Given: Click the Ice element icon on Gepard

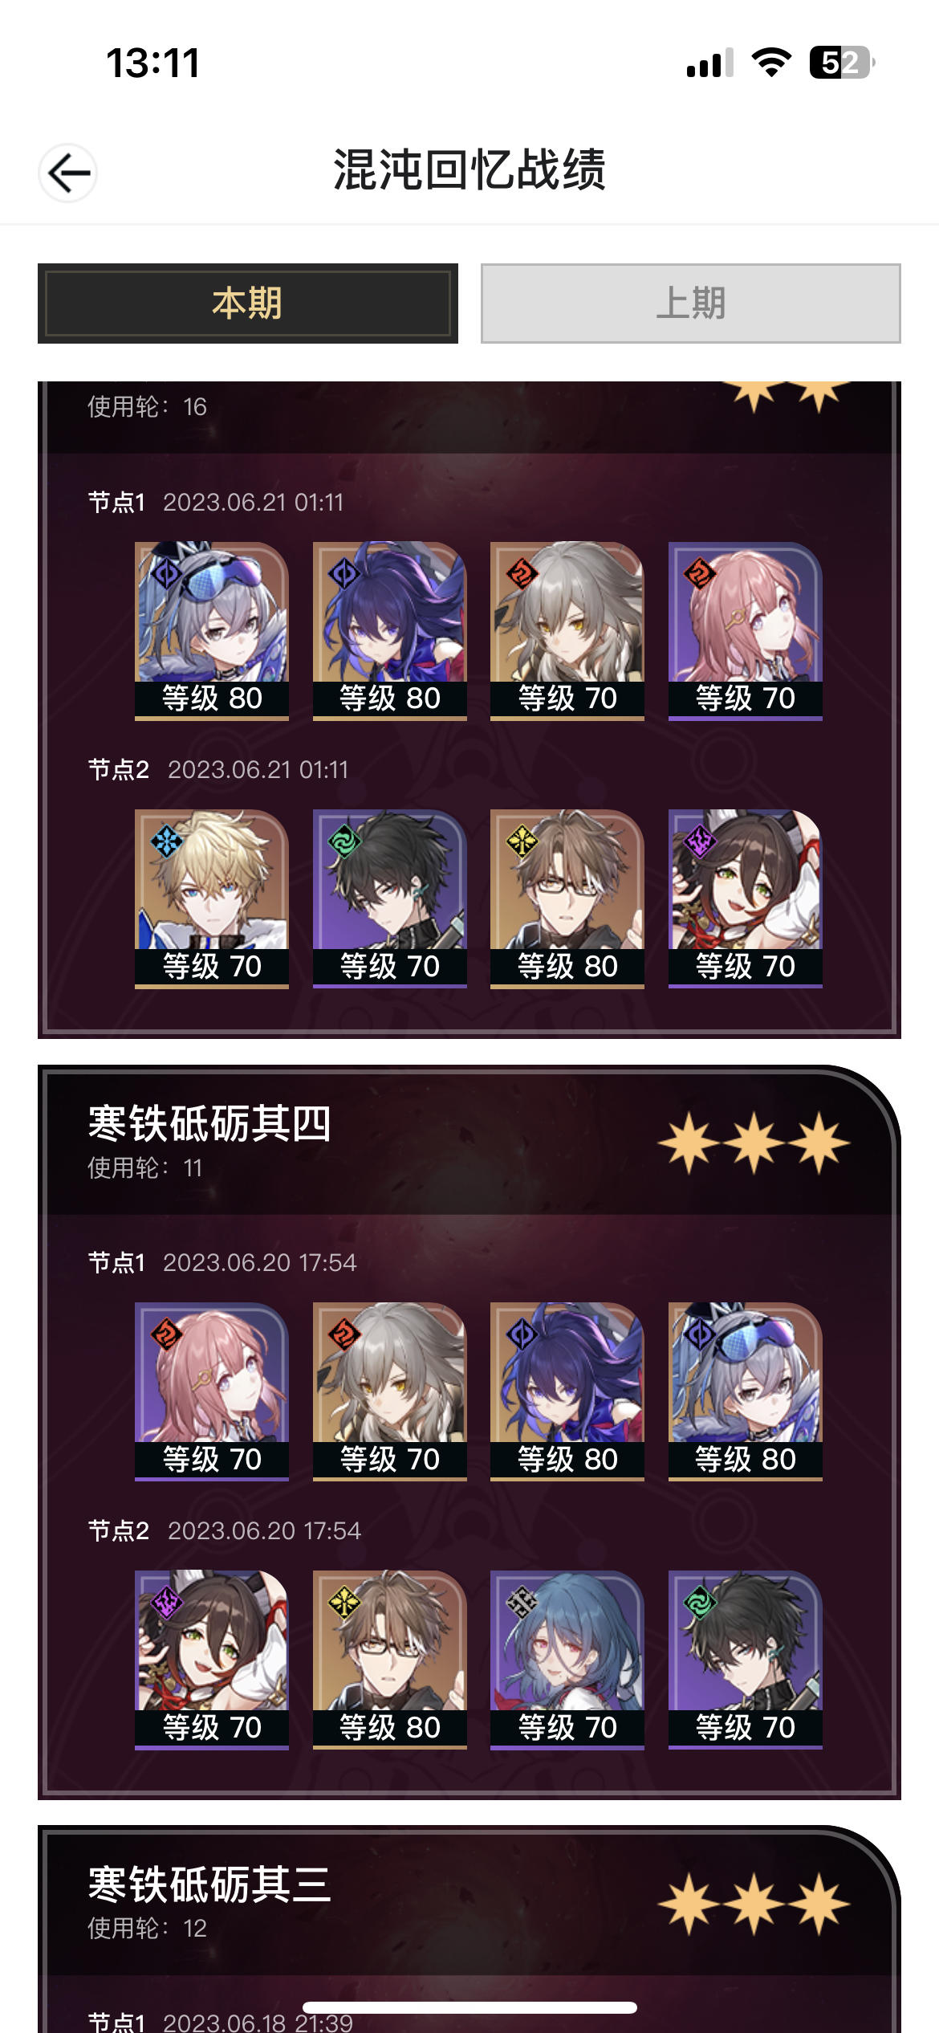Looking at the screenshot, I should tap(167, 841).
